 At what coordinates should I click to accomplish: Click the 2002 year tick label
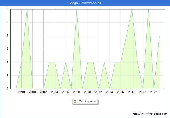43,92
